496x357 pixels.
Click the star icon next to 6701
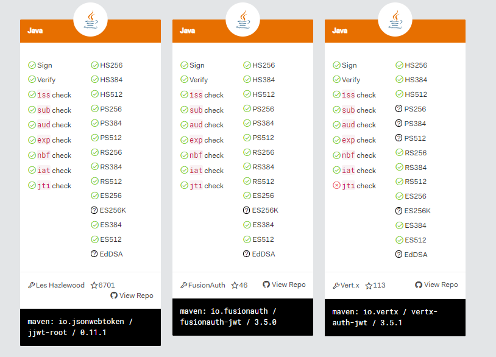point(94,285)
